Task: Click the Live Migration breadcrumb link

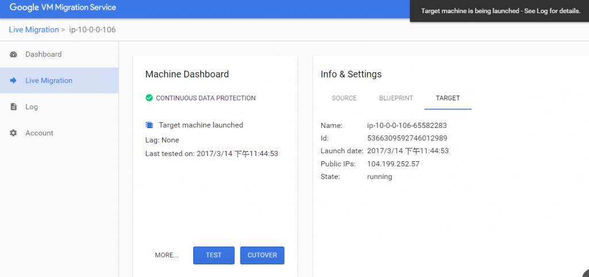Action: (34, 30)
